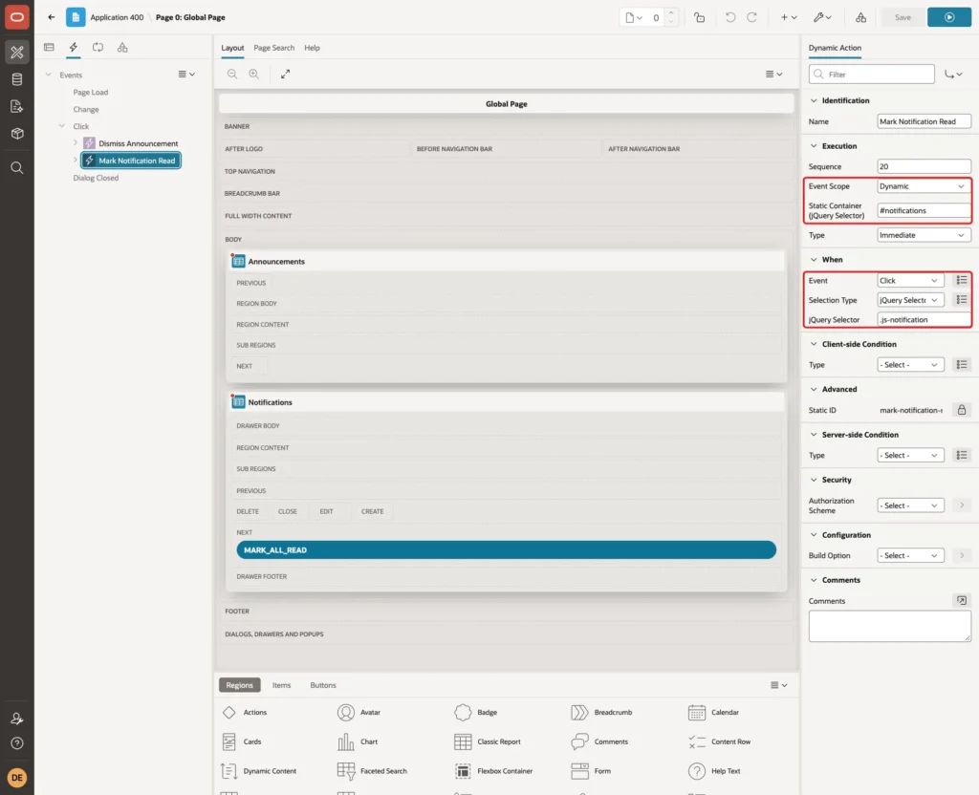The width and height of the screenshot is (979, 795).
Task: Open sidebar search magnifier
Action: point(17,168)
